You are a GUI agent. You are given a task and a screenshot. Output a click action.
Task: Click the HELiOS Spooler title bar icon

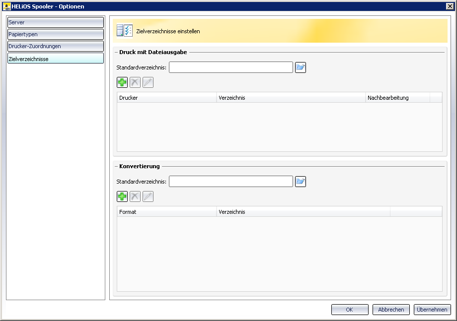[6, 6]
